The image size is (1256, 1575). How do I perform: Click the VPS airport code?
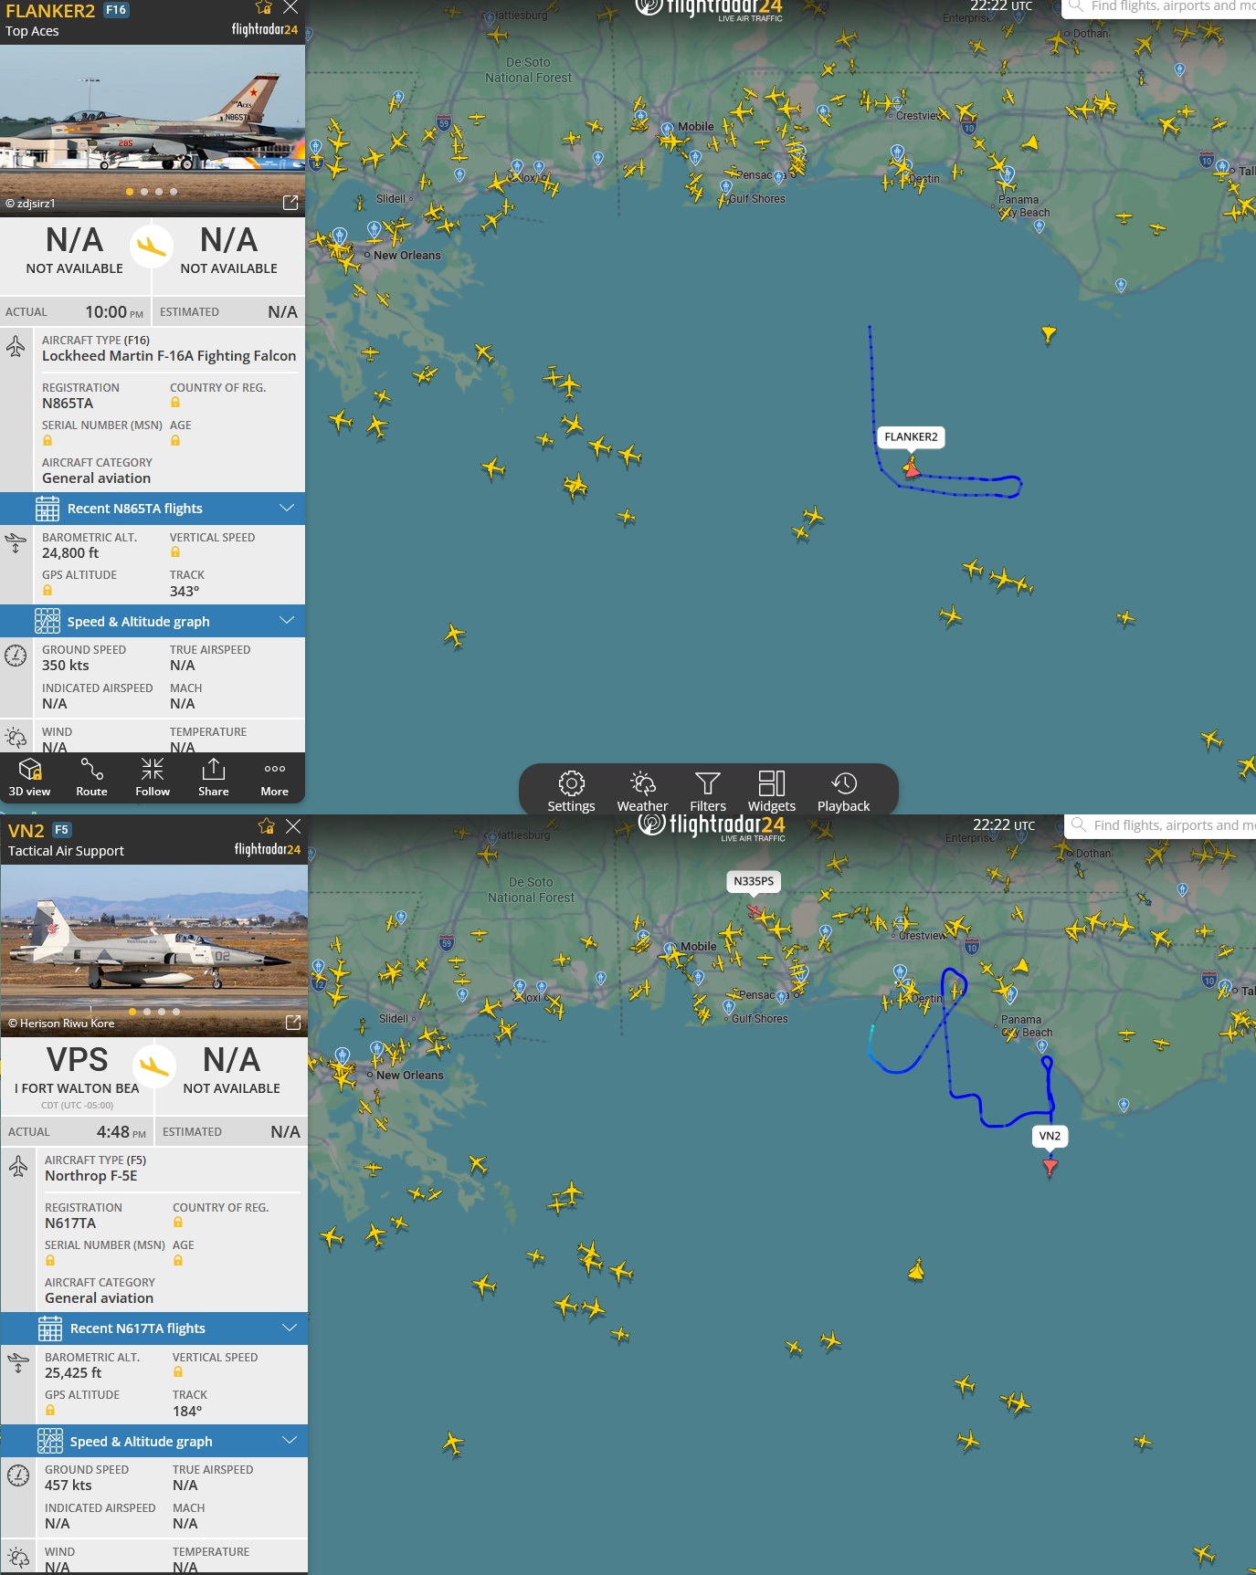78,1060
